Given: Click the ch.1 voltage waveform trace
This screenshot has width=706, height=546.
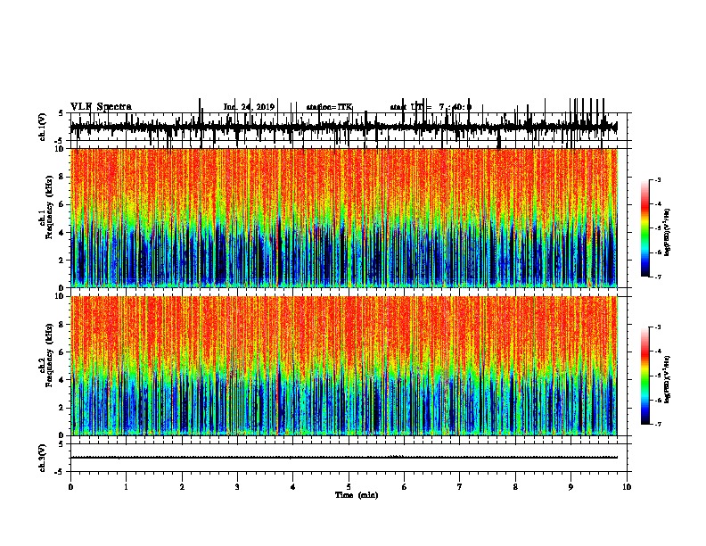Looking at the screenshot, I should (x=344, y=127).
